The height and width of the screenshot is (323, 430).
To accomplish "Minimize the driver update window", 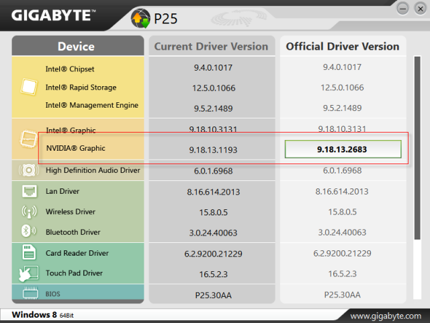I will click(x=402, y=9).
